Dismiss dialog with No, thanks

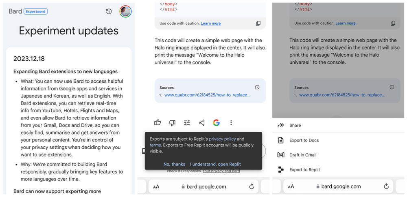tap(174, 164)
